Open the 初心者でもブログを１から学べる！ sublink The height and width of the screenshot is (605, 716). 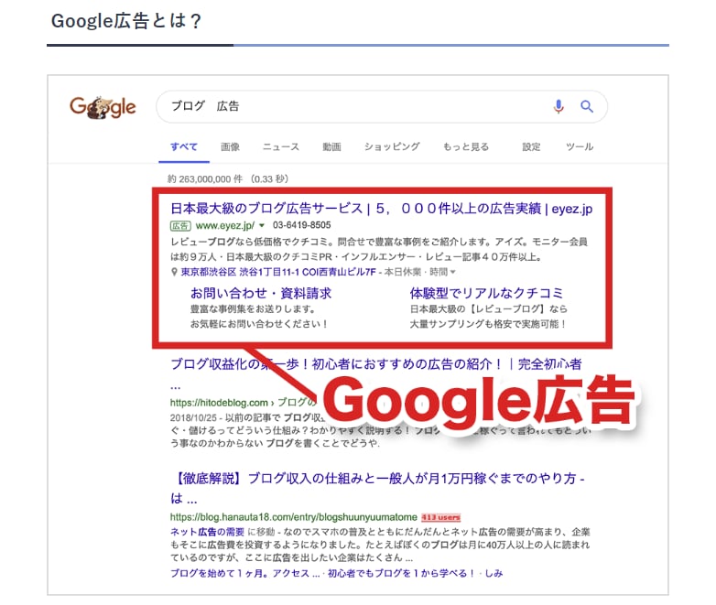(x=401, y=574)
